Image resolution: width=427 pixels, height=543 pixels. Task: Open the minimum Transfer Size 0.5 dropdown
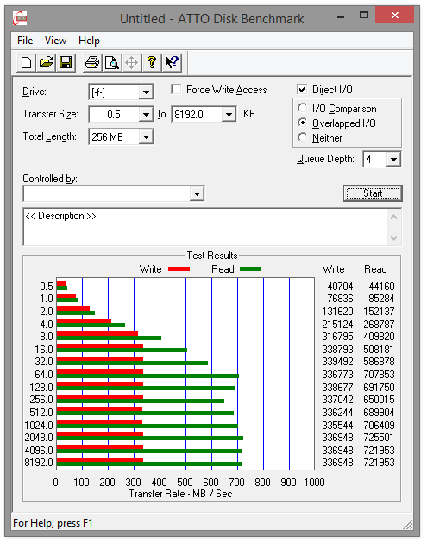(x=147, y=114)
